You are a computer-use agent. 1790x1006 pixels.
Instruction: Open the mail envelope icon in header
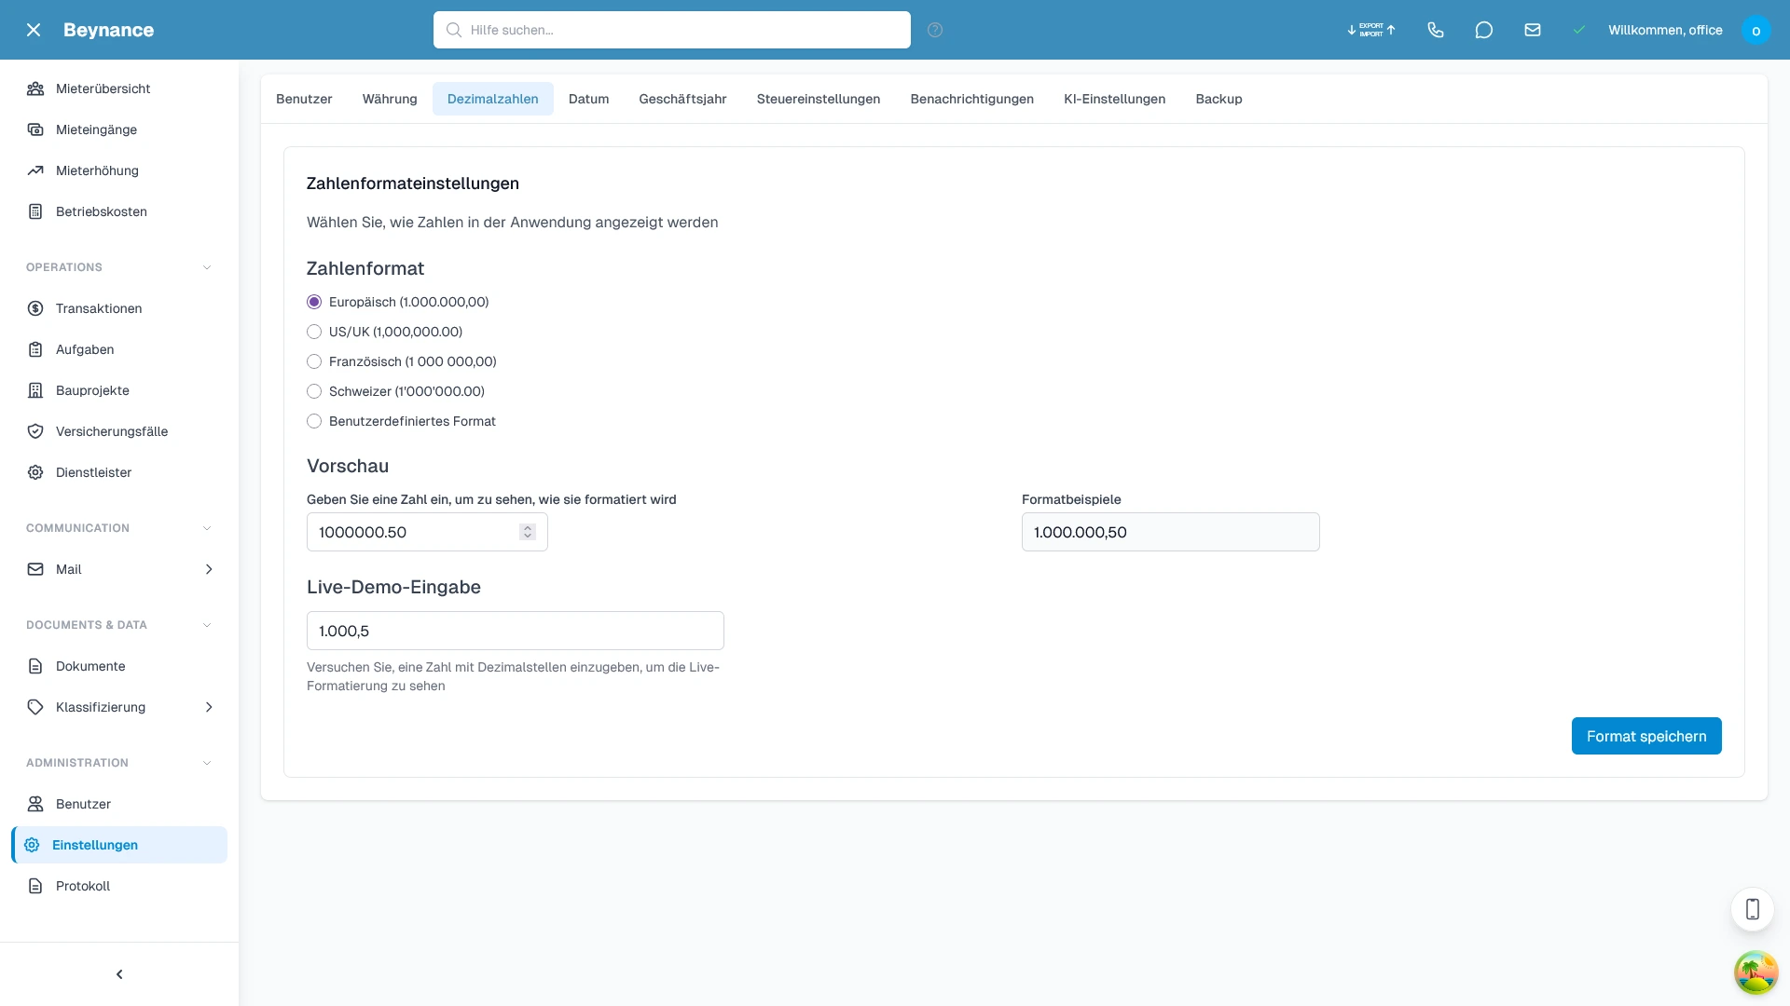click(x=1533, y=30)
